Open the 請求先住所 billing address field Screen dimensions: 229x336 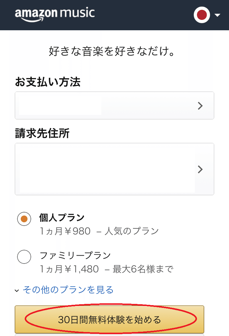click(114, 169)
